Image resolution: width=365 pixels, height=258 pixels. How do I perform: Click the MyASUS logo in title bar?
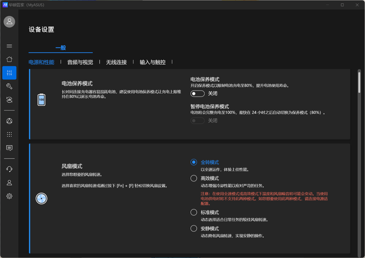5,5
